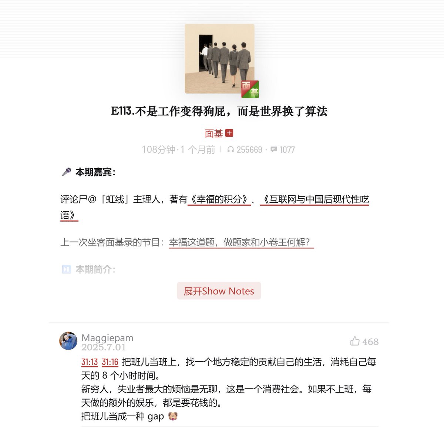
Task: Jump to timestamp 31:13
Action: 90,362
